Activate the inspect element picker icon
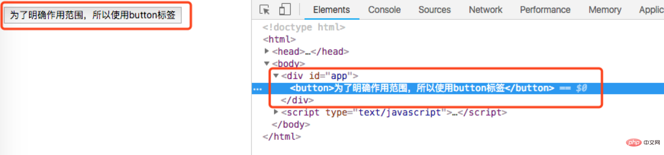 pyautogui.click(x=265, y=10)
